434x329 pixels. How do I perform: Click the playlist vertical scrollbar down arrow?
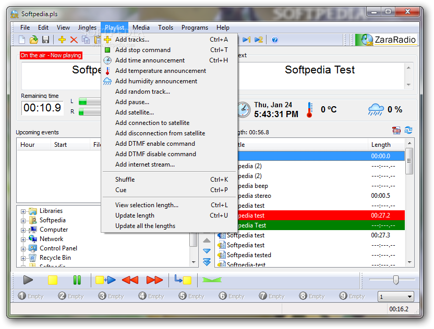tap(409, 262)
